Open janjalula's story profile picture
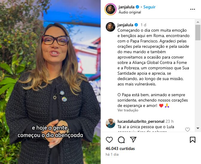The image size is (201, 164). click(x=111, y=9)
